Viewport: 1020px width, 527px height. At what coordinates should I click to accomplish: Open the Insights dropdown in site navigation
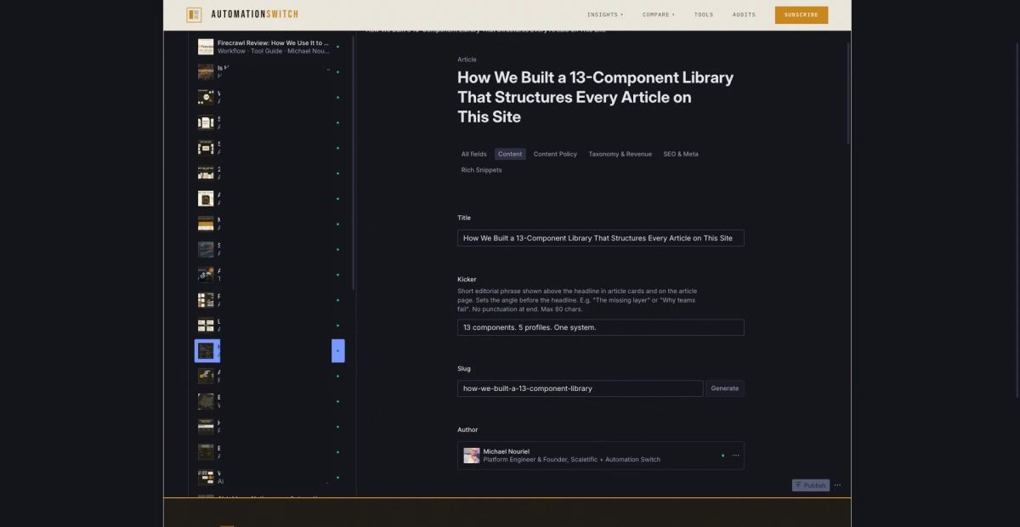[604, 14]
